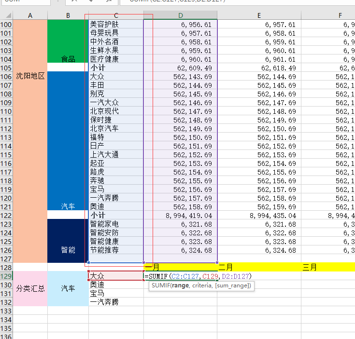Viewport: 355px width, 339px height.
Task: Click the 一汽大众 cell
Action: [x=116, y=103]
